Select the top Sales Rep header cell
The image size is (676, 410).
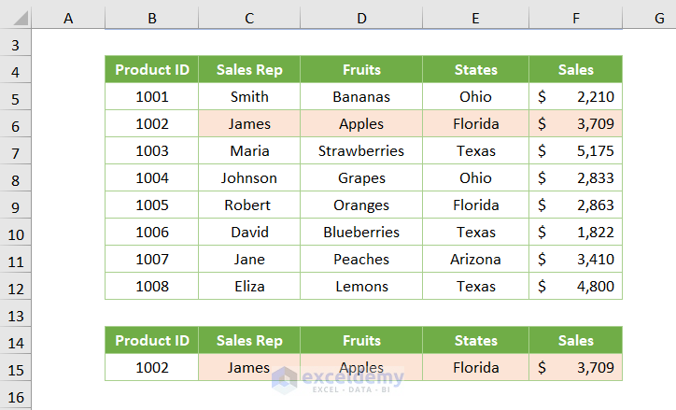click(249, 69)
